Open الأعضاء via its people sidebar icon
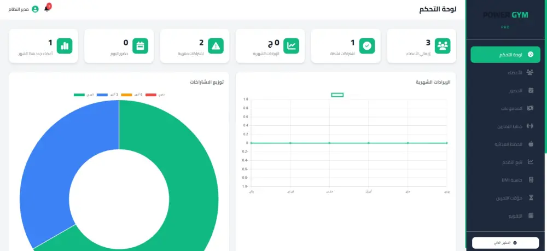Image resolution: width=547 pixels, height=251 pixels. point(530,72)
